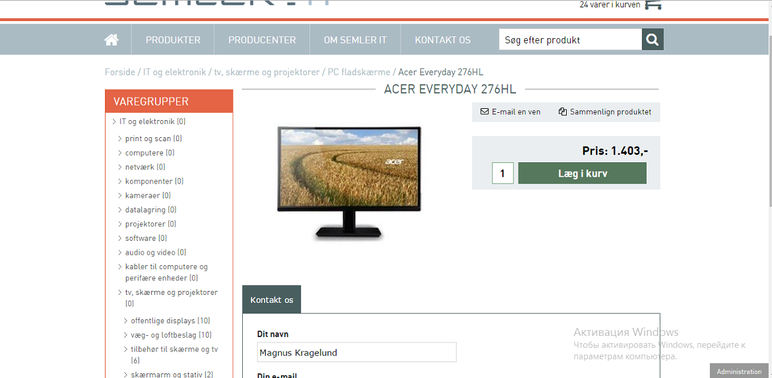Expand the offentlige displays subcategory
772x378 pixels.
126,321
